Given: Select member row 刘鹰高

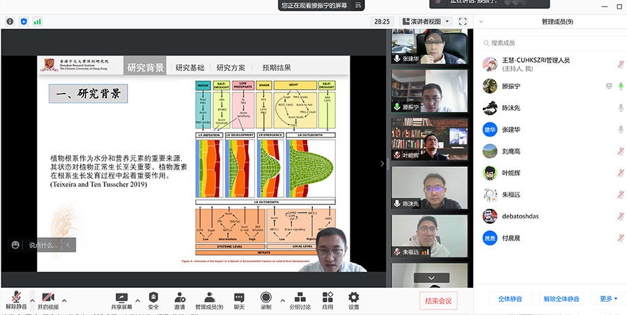Looking at the screenshot, I should [x=550, y=152].
